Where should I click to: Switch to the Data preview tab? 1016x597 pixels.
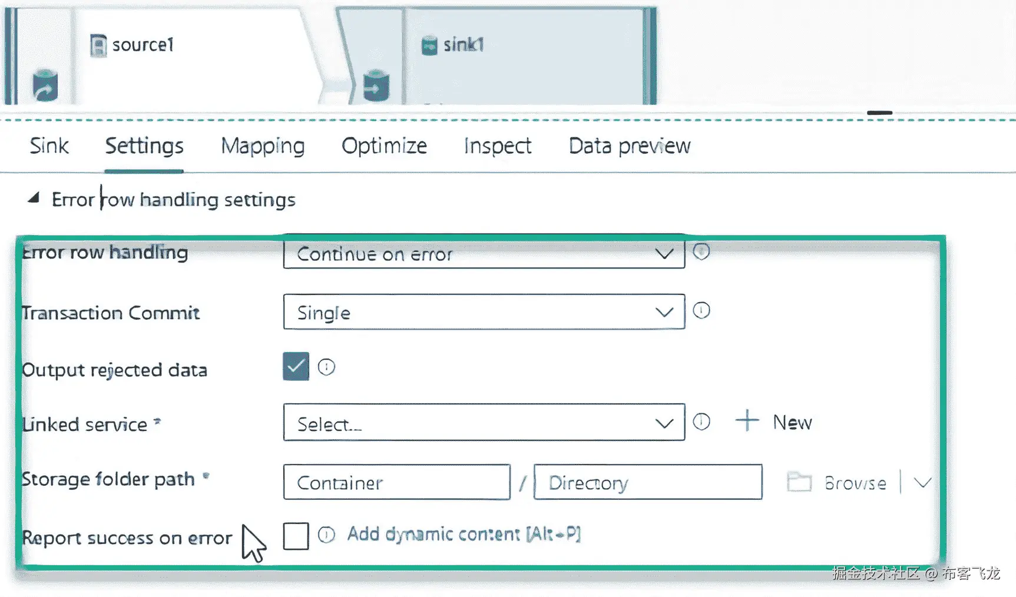629,146
